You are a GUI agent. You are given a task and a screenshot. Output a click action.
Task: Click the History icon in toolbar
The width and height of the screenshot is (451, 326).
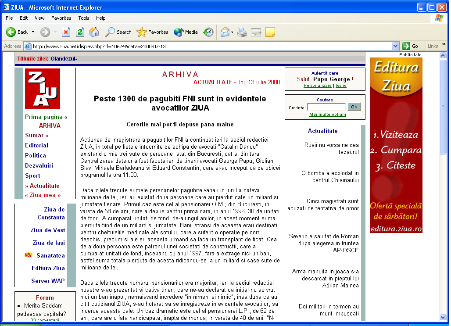point(208,32)
